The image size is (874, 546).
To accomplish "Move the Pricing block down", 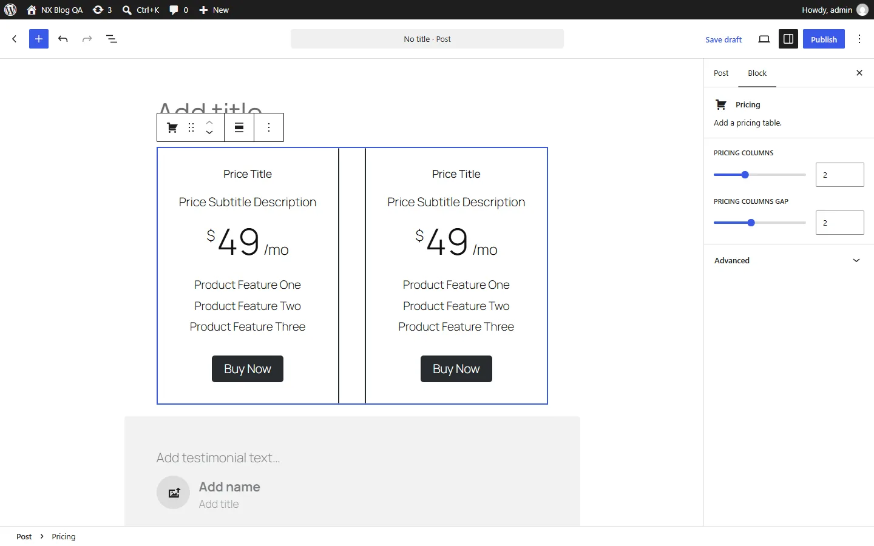I will (209, 132).
